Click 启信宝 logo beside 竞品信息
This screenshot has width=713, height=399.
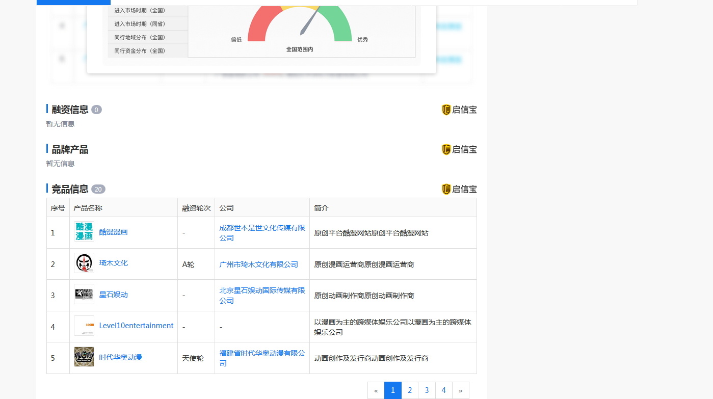click(x=459, y=189)
